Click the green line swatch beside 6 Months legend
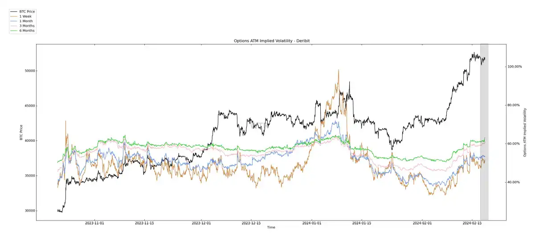This screenshot has height=236, width=535. 14,31
